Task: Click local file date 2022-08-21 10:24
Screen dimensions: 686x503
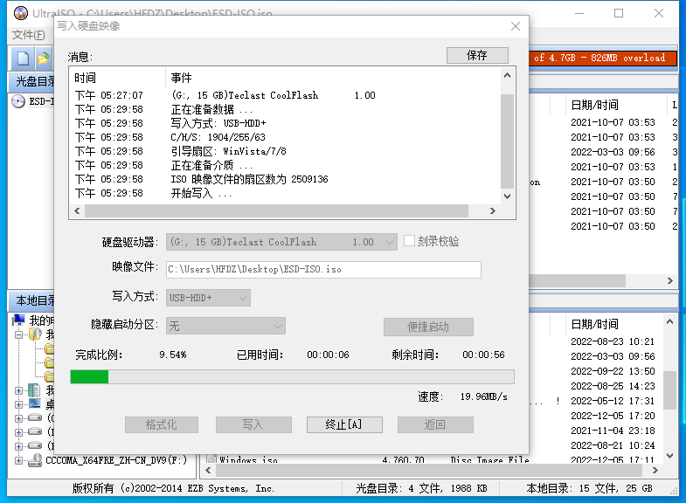Action: tap(613, 445)
